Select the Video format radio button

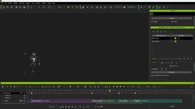(x=172, y=22)
